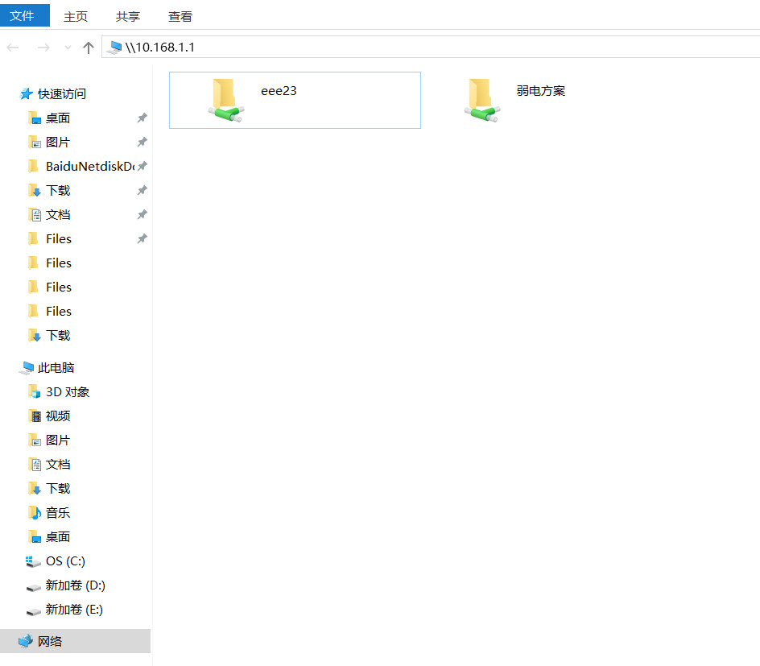Open the 音乐 folder in the sidebar
This screenshot has height=666, width=760.
(56, 513)
